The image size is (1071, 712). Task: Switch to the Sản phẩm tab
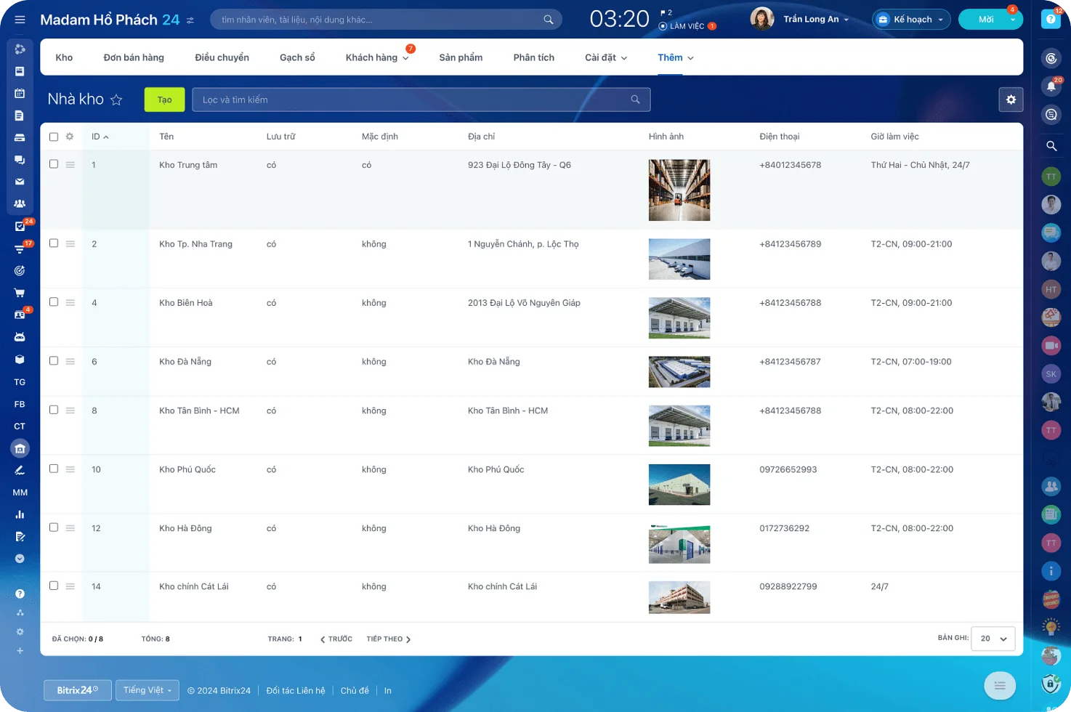coord(461,57)
